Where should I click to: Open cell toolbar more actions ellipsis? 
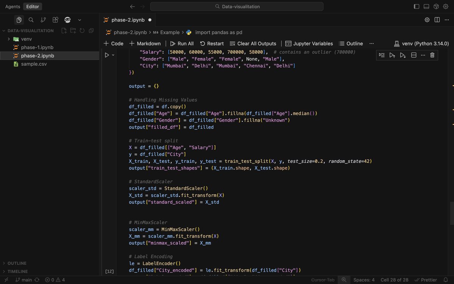[x=423, y=55]
